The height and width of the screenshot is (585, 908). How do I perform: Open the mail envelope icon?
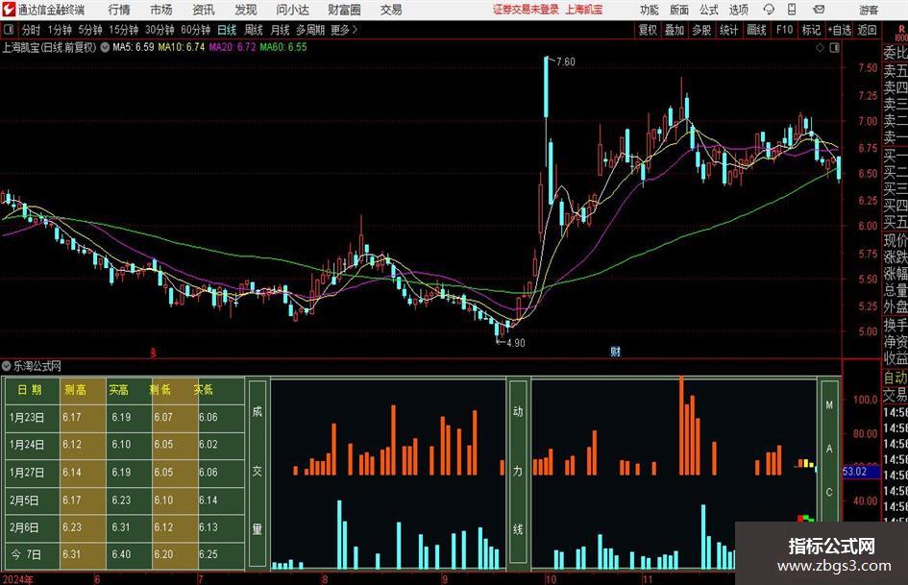[x=819, y=10]
